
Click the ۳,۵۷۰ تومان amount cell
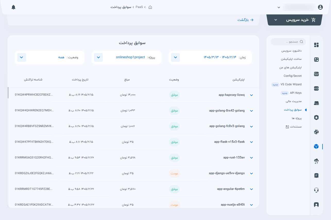click(x=128, y=189)
